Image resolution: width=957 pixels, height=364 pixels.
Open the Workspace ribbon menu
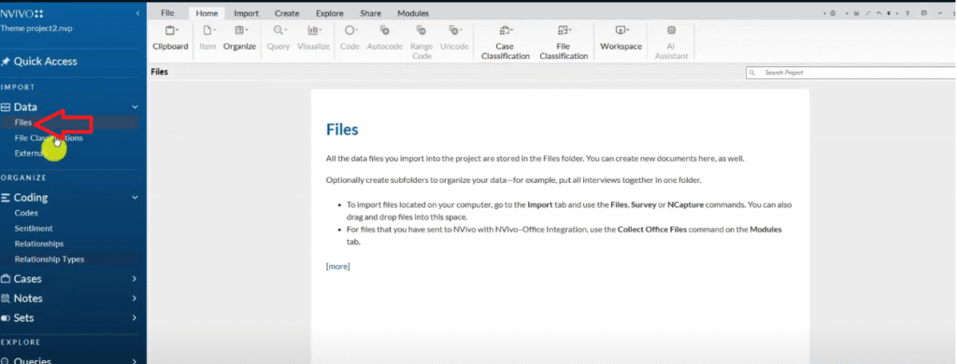click(x=621, y=39)
